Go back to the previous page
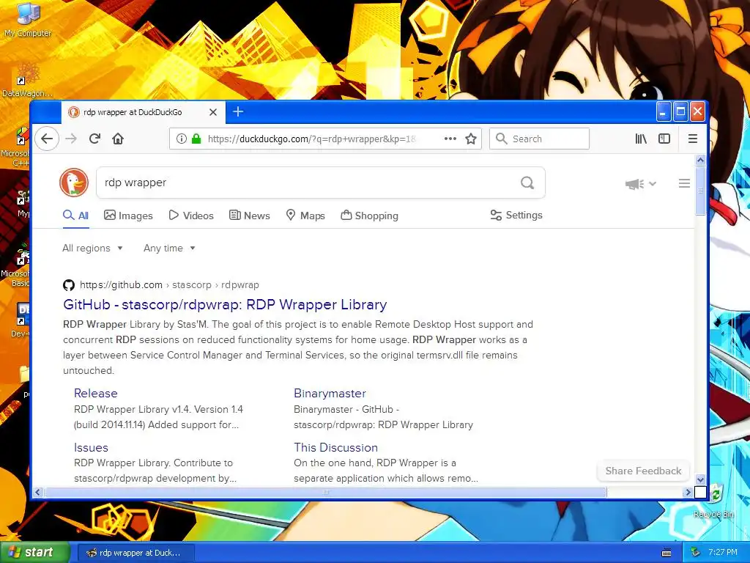Screen dimensions: 750x563 pyautogui.click(x=47, y=139)
